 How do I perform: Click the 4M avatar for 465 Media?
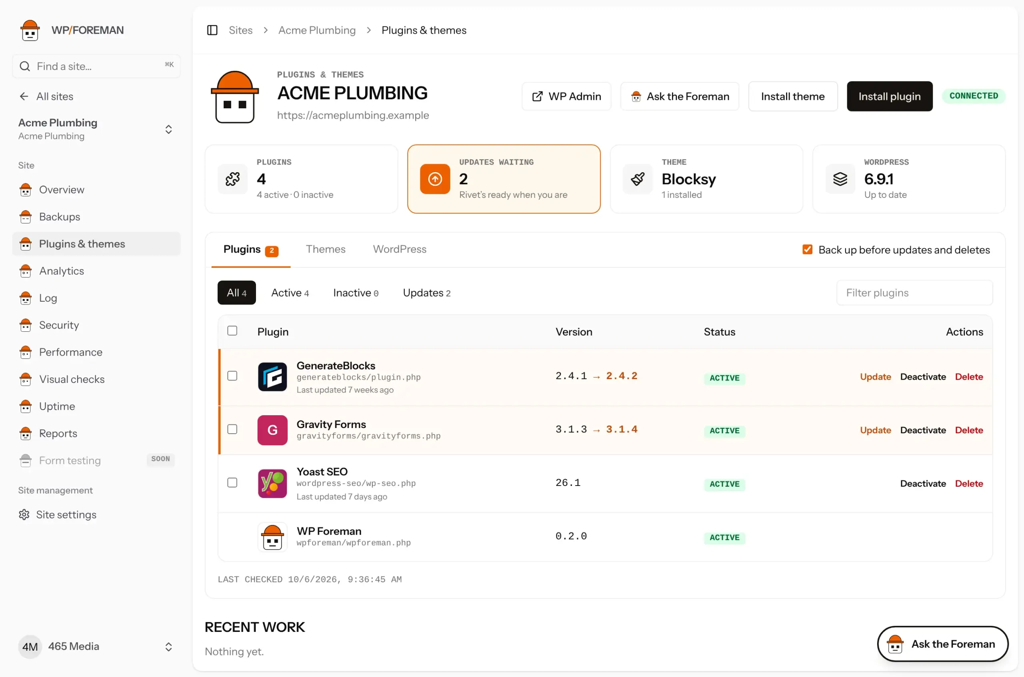point(30,647)
